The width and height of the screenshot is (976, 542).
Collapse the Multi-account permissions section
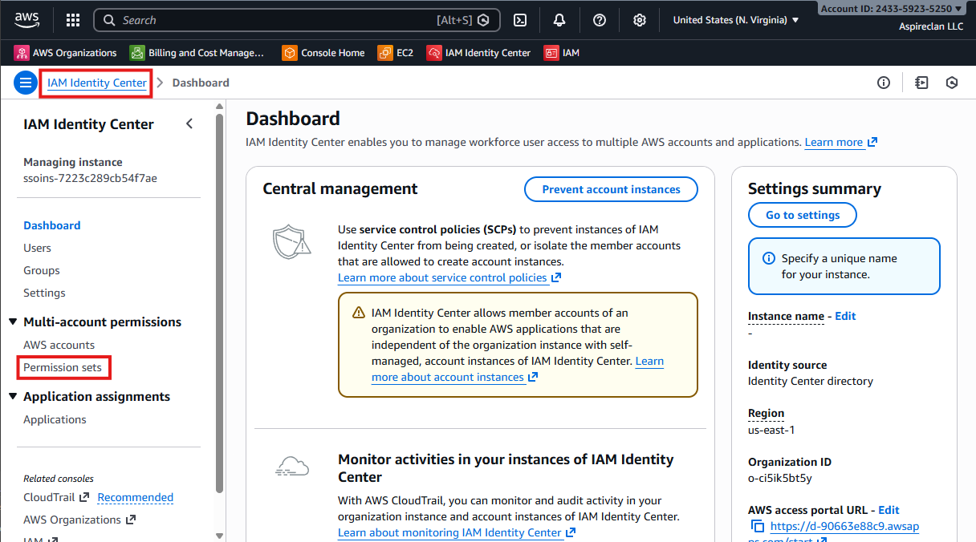click(13, 322)
